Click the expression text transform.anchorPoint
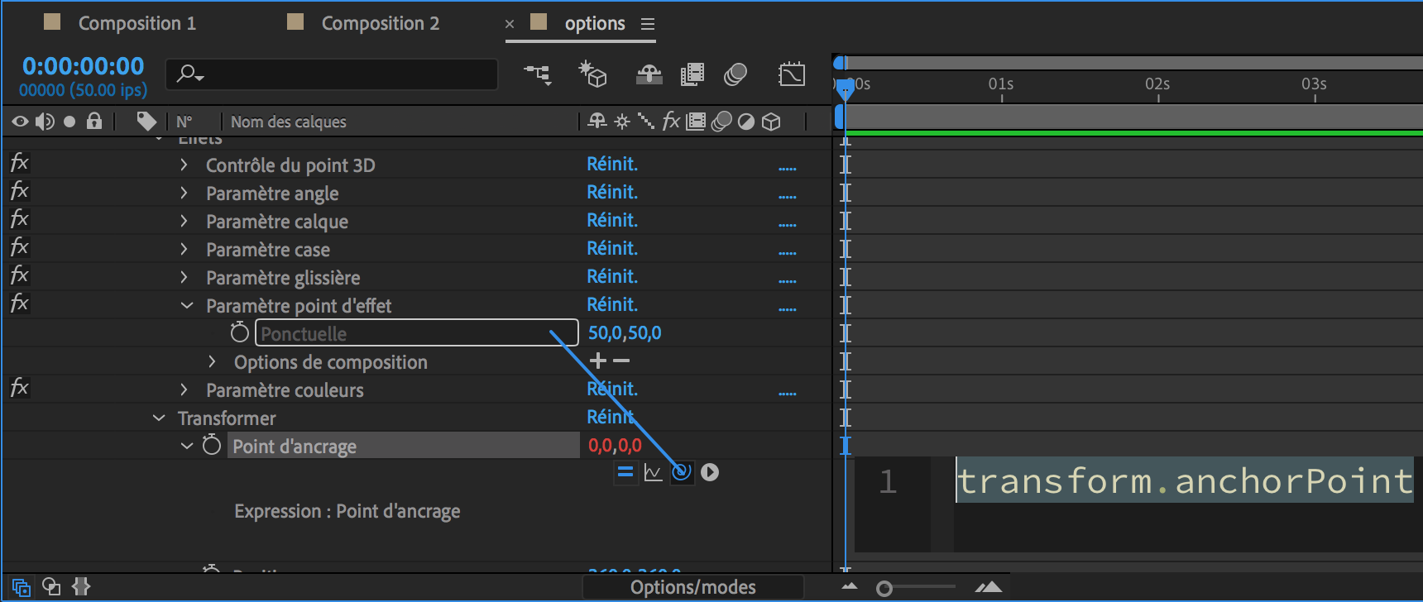 [x=1185, y=480]
